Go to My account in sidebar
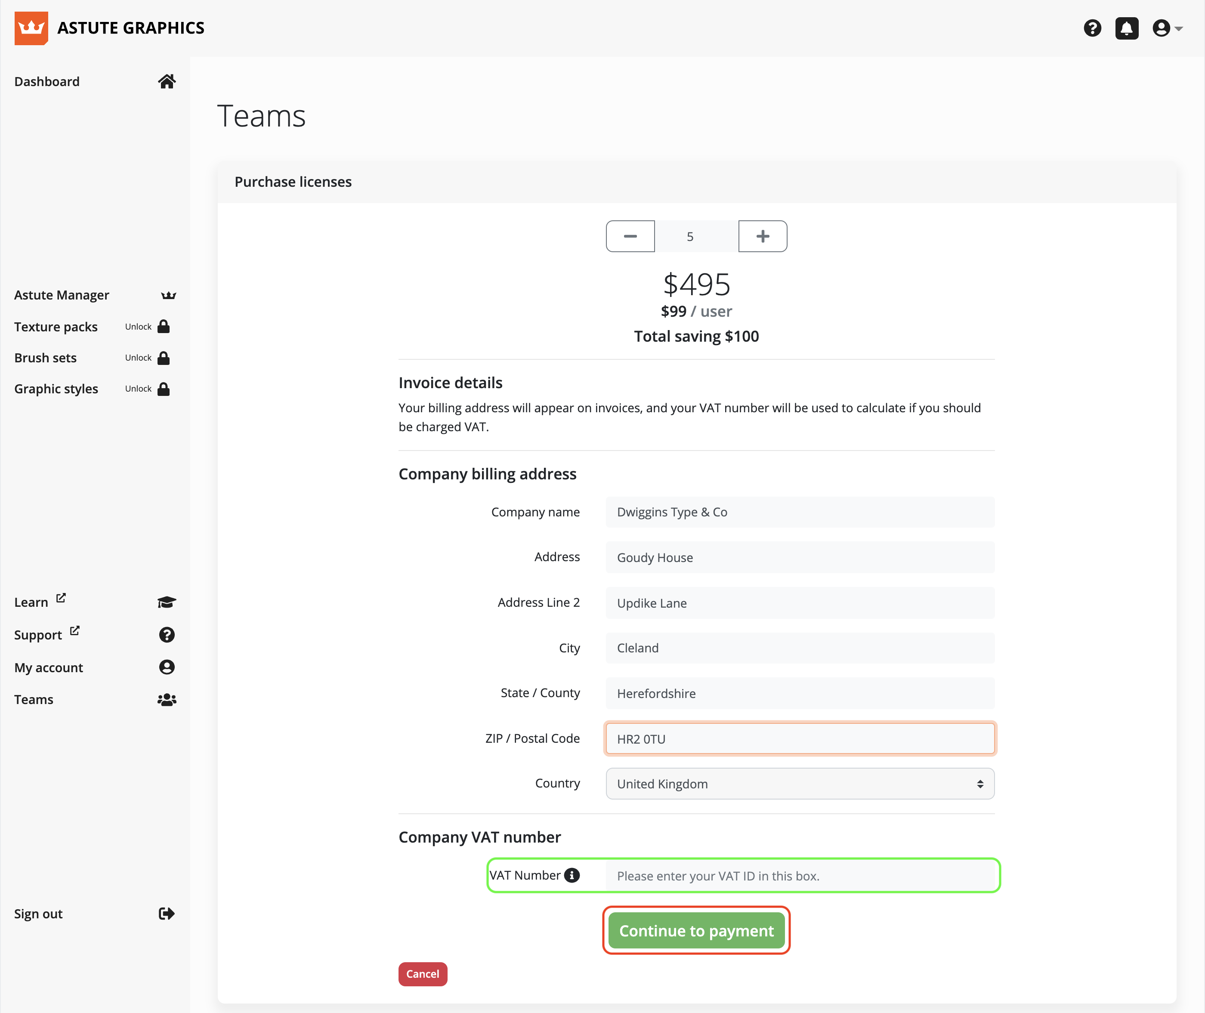 [49, 667]
